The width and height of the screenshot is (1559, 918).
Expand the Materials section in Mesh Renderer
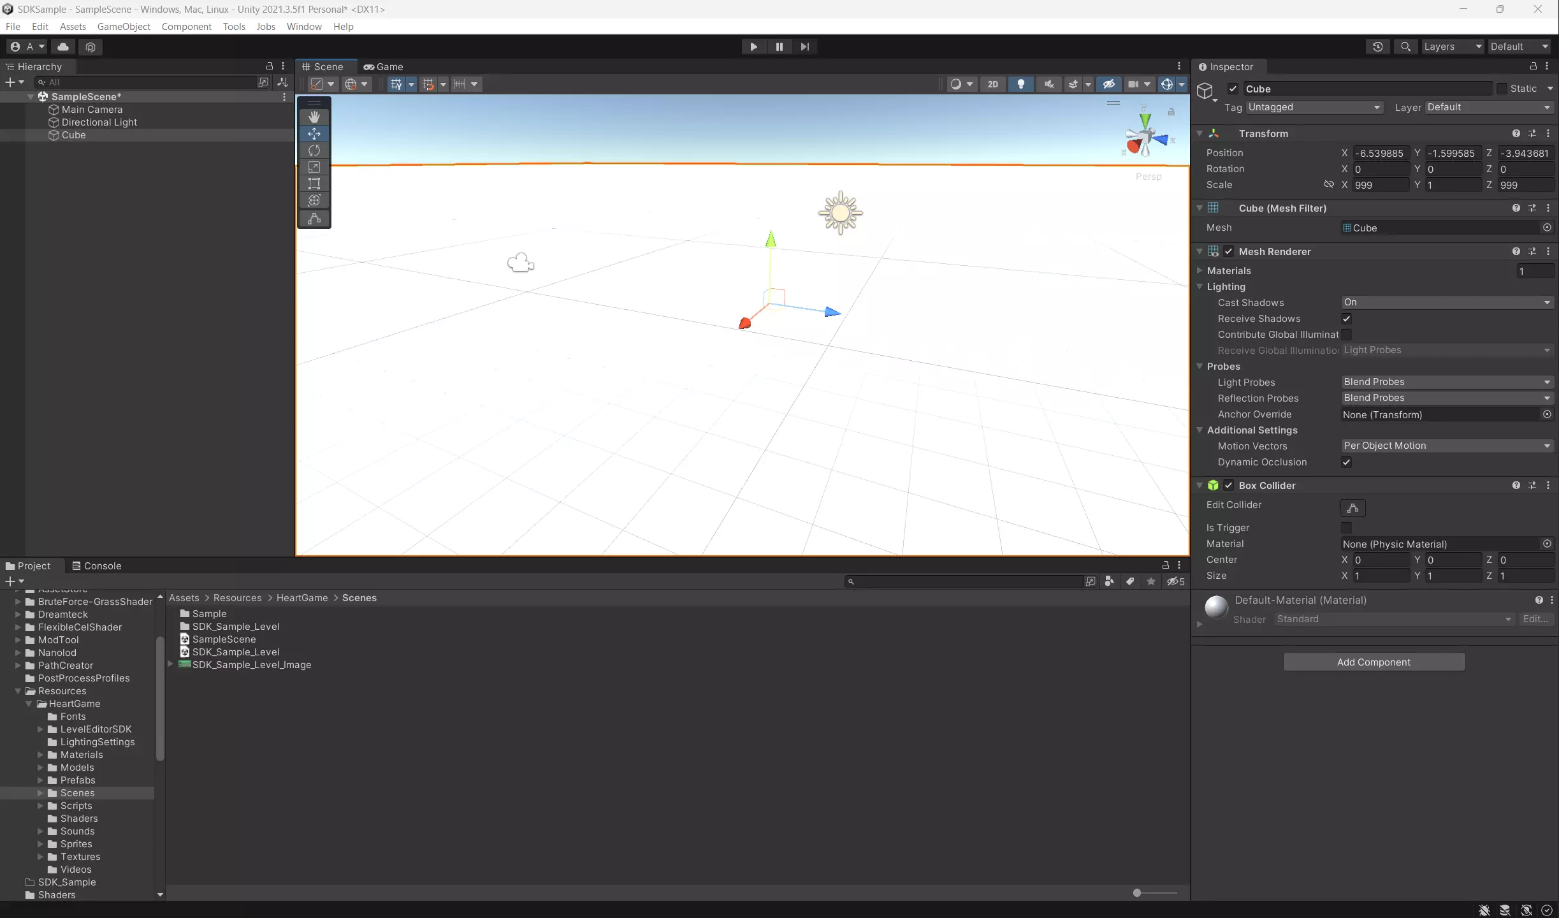pos(1200,270)
